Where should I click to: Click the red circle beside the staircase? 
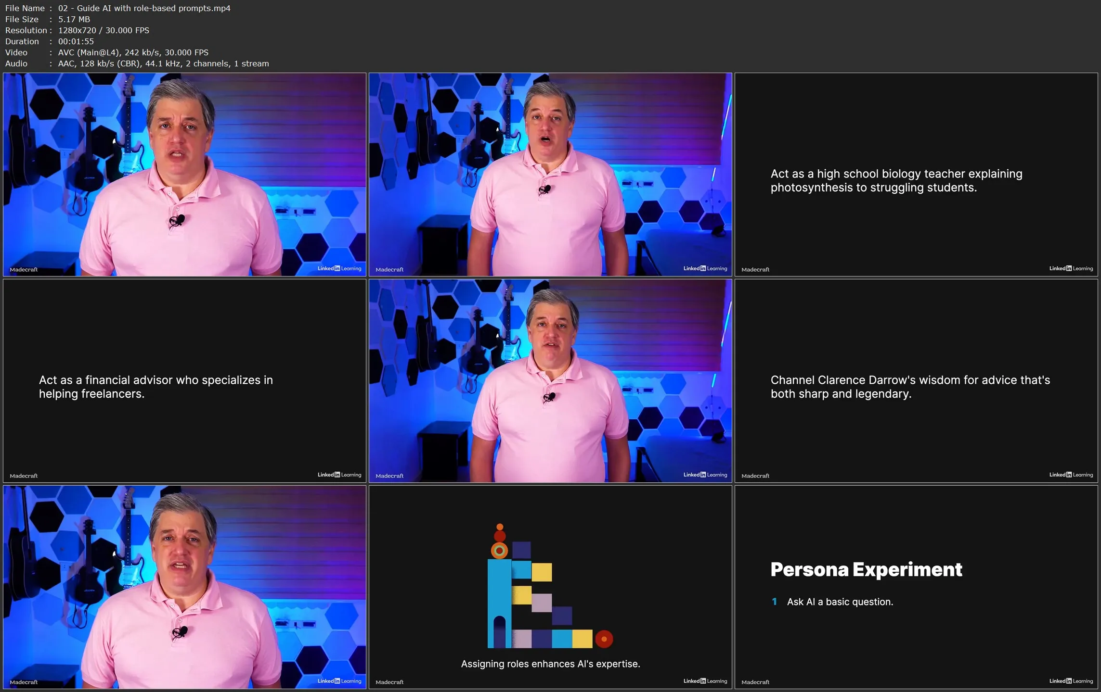tap(604, 639)
